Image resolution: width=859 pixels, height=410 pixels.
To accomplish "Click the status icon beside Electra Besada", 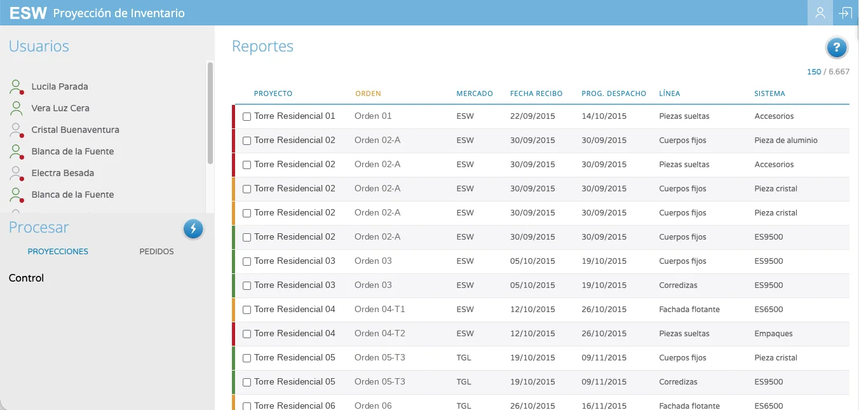I will [x=17, y=174].
